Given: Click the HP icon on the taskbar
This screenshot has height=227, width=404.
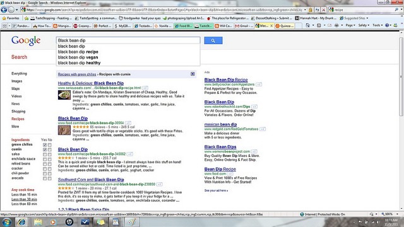Looking at the screenshot, I should [69, 222].
